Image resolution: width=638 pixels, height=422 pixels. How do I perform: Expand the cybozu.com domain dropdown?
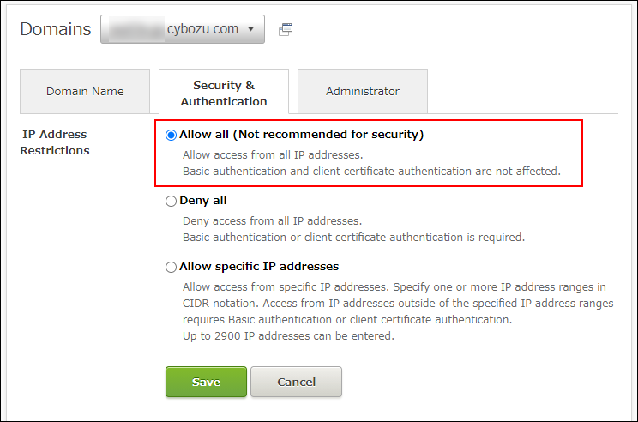[x=182, y=29]
